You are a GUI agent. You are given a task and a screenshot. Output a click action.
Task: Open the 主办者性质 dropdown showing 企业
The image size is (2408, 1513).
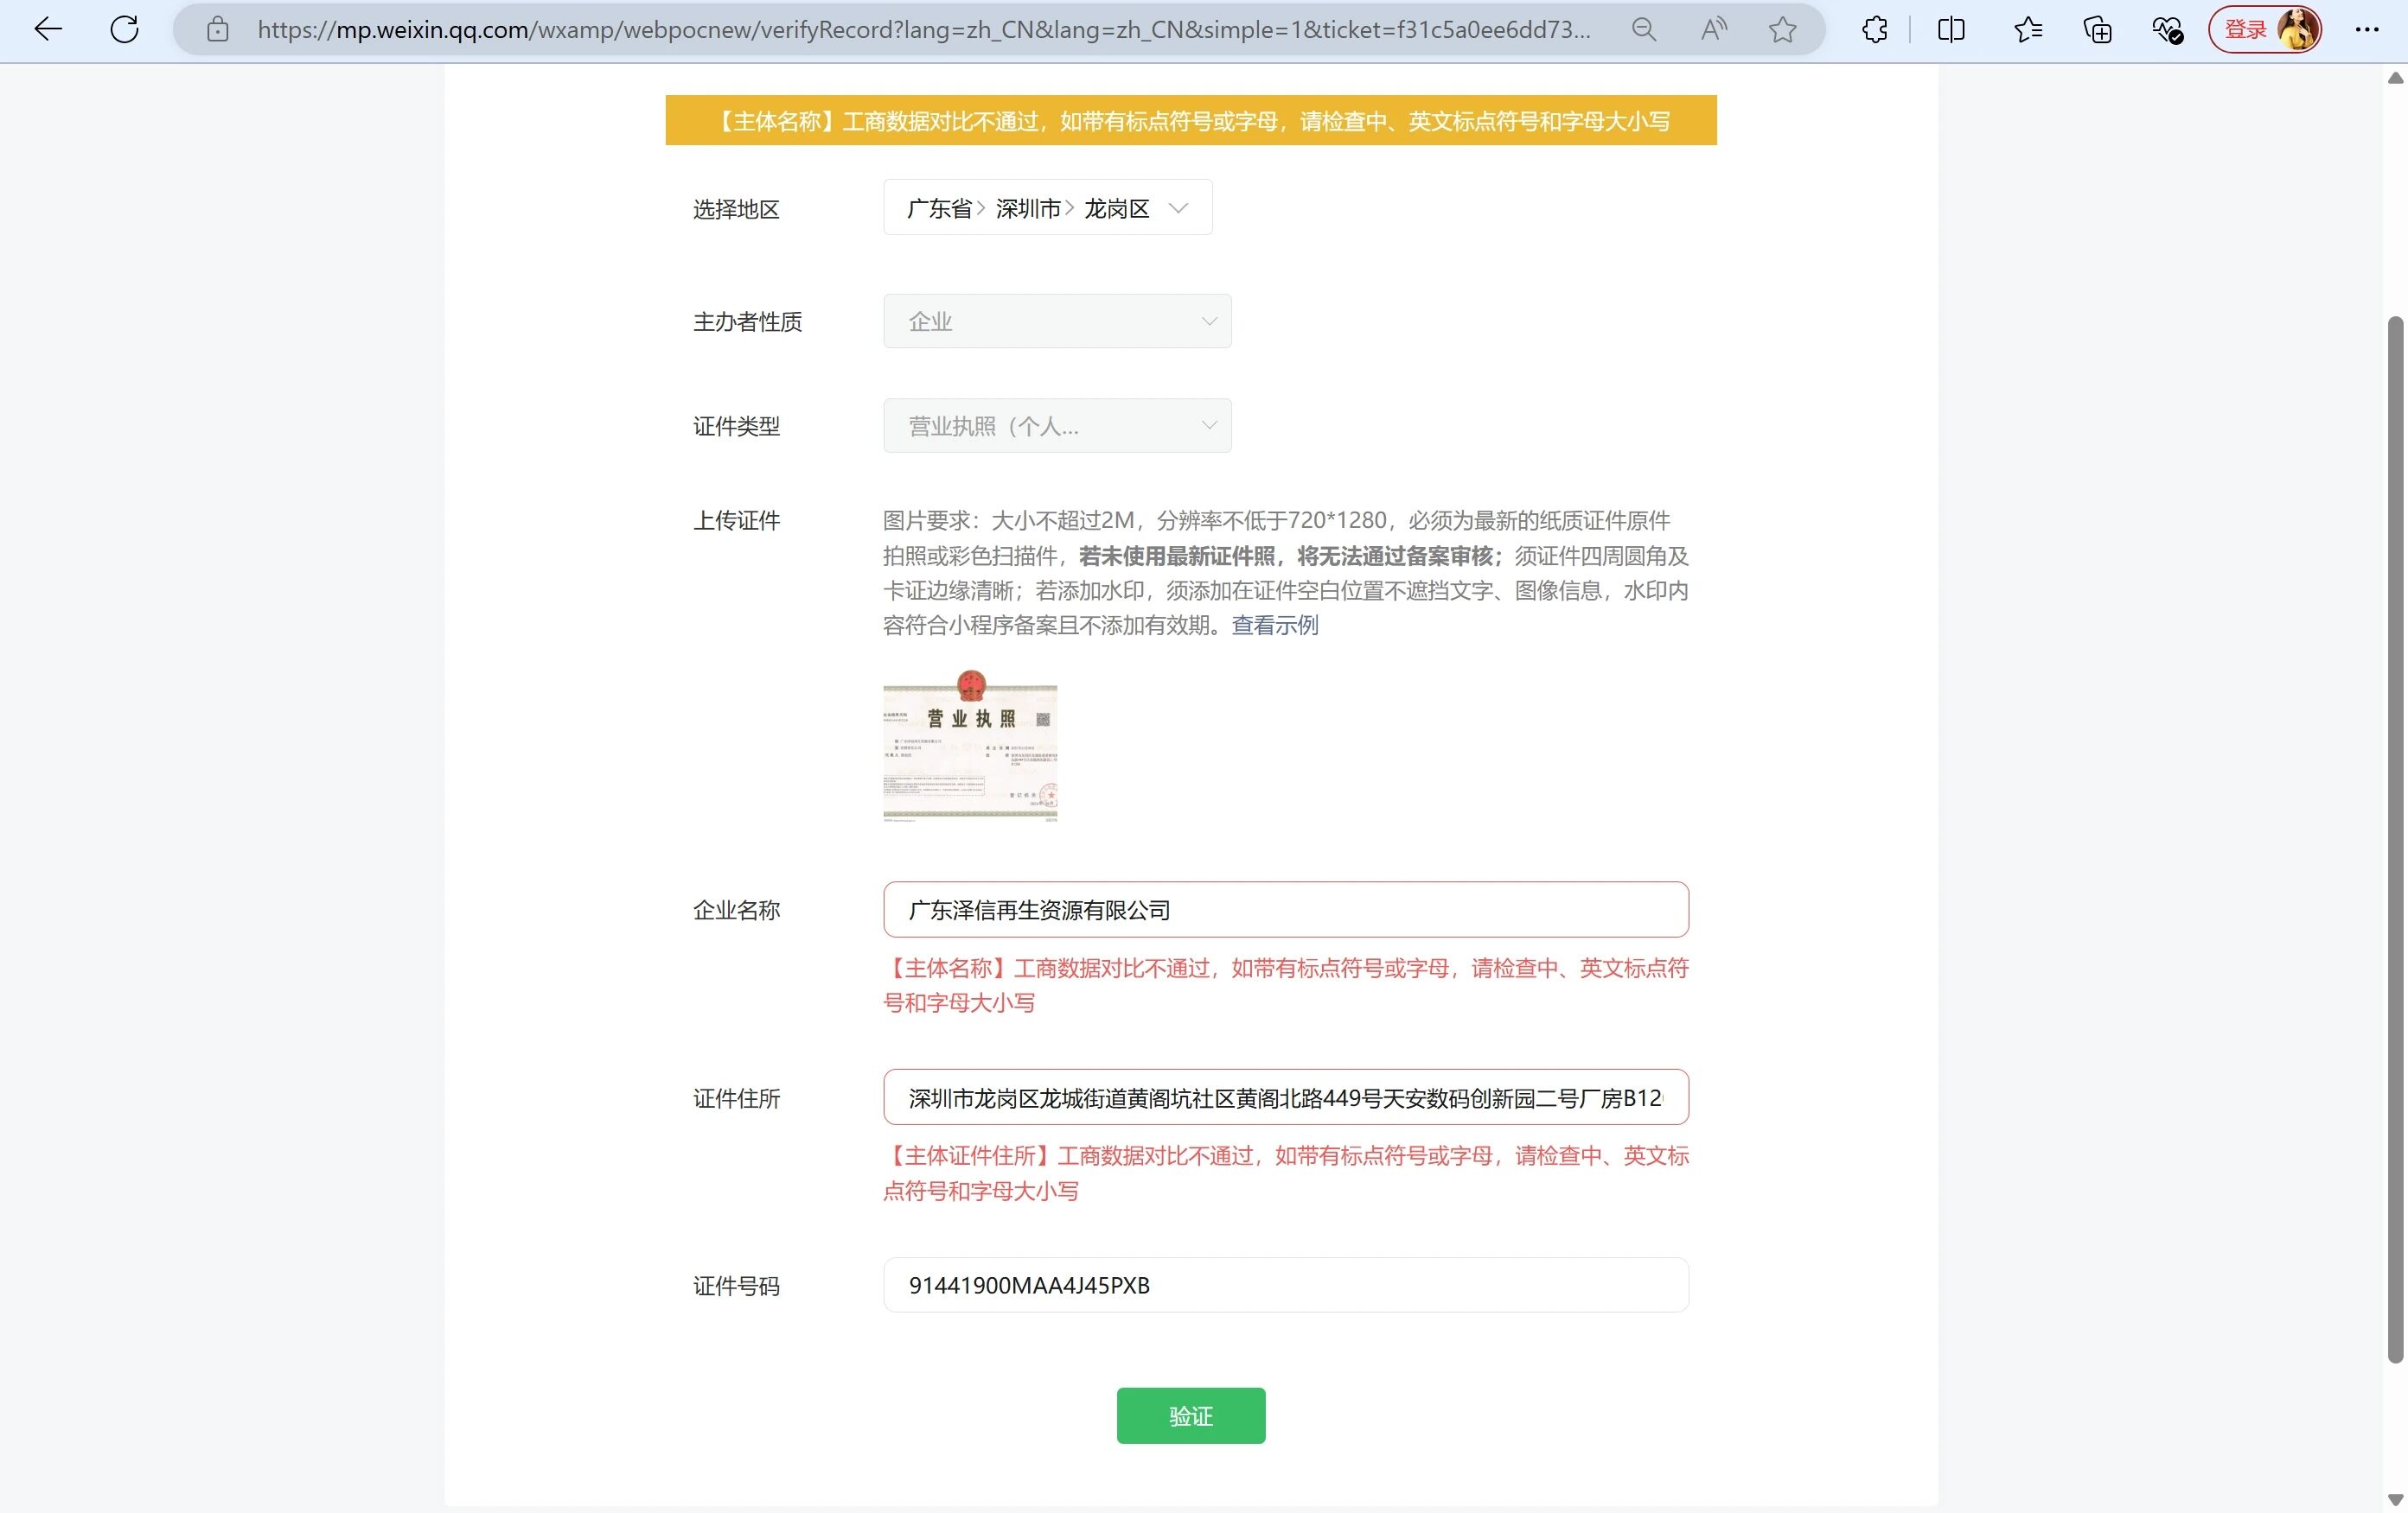click(x=1056, y=321)
